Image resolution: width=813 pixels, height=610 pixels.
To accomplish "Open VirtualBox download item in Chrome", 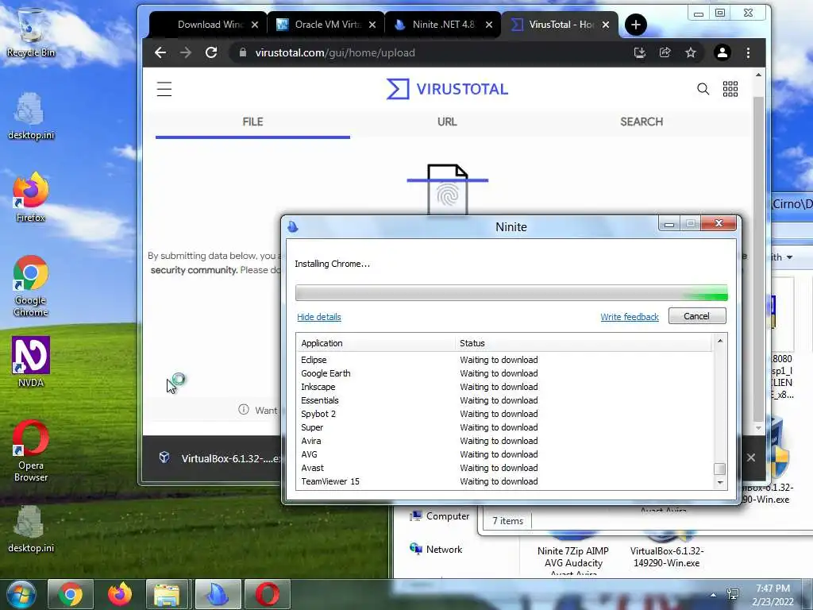I will tap(221, 458).
